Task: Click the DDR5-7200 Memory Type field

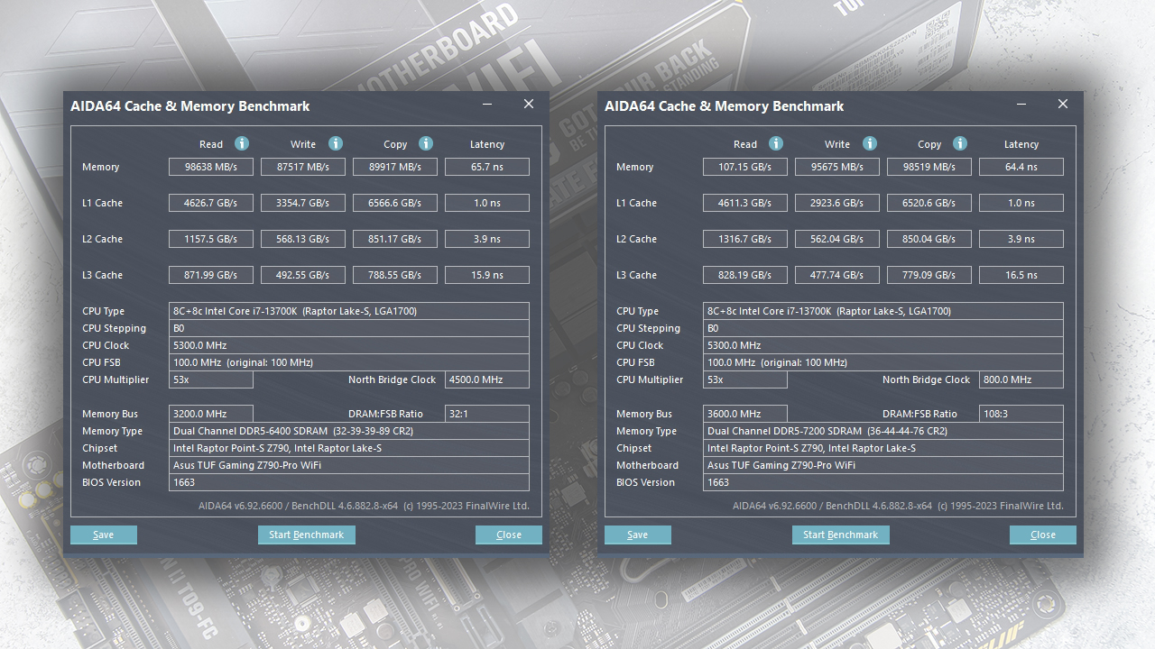Action: click(x=882, y=431)
